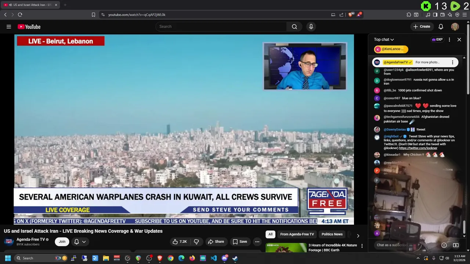Open the pinned AgendaFreeTV message options

[x=452, y=62]
